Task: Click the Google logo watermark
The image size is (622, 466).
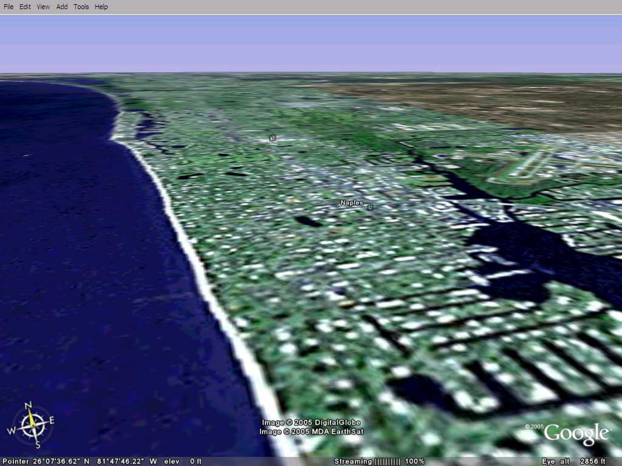Action: 576,433
